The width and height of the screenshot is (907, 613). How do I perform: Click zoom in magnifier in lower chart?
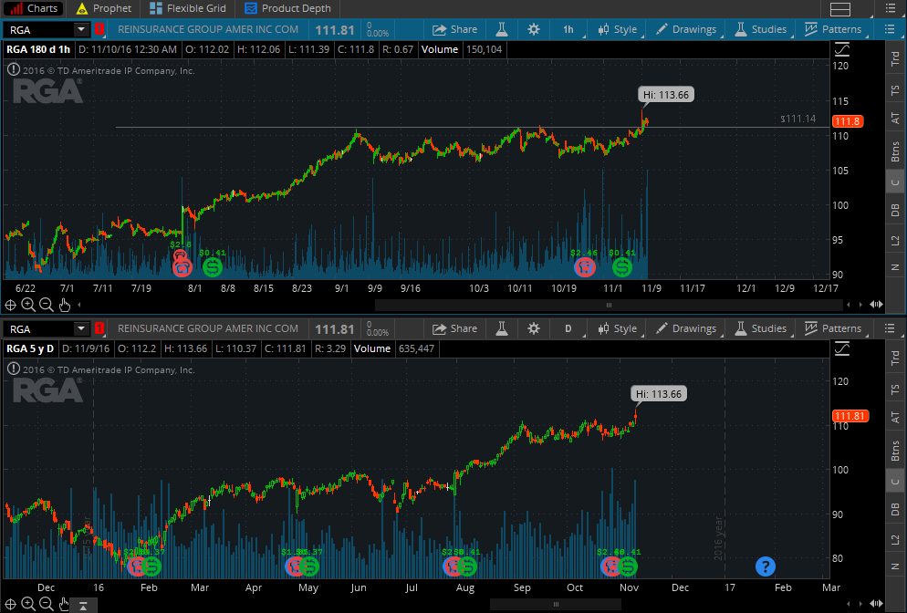[x=27, y=605]
